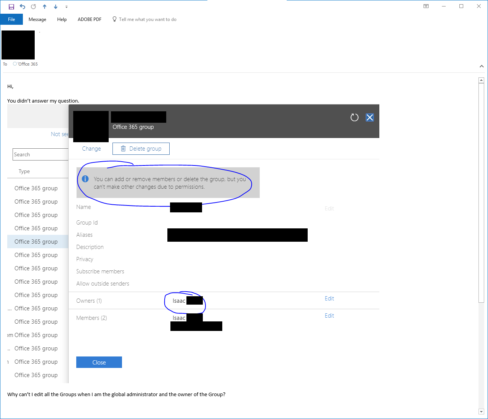Click the 'Office 365 recipient presence indicator

click(x=15, y=64)
